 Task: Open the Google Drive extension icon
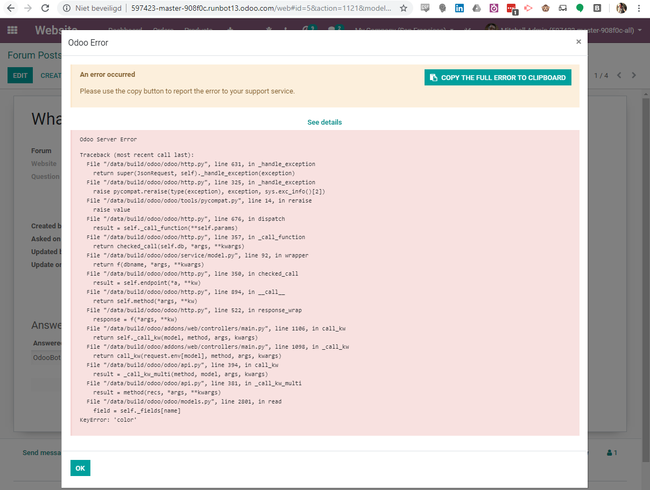tap(477, 8)
